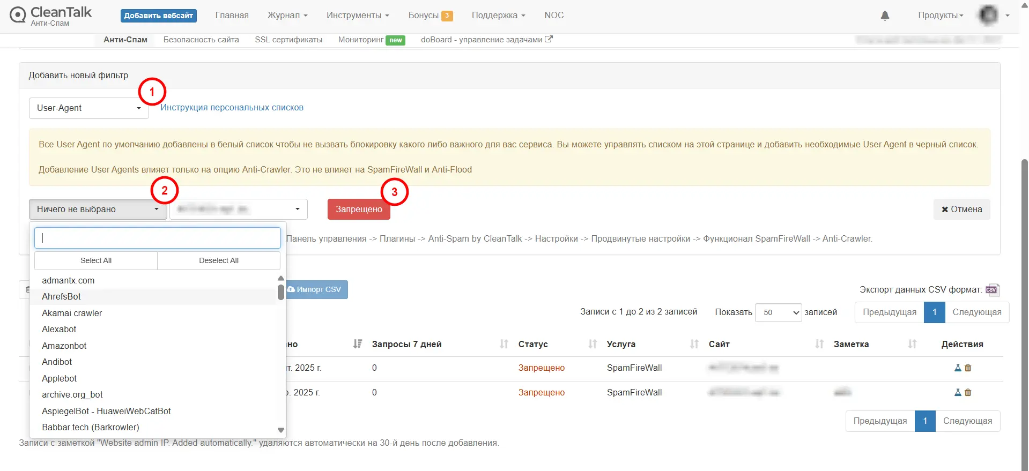This screenshot has height=471, width=1029.
Task: Switch to Мониторинг tab
Action: [361, 40]
